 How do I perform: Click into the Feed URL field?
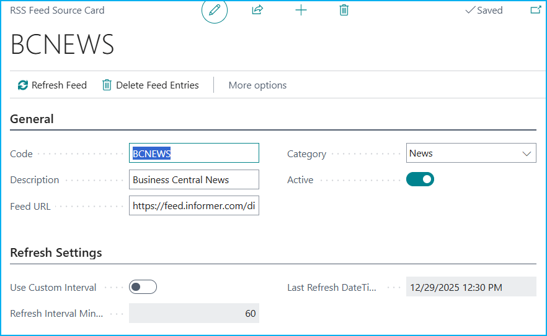(193, 205)
